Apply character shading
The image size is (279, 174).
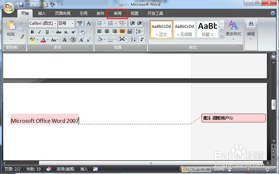64,40
